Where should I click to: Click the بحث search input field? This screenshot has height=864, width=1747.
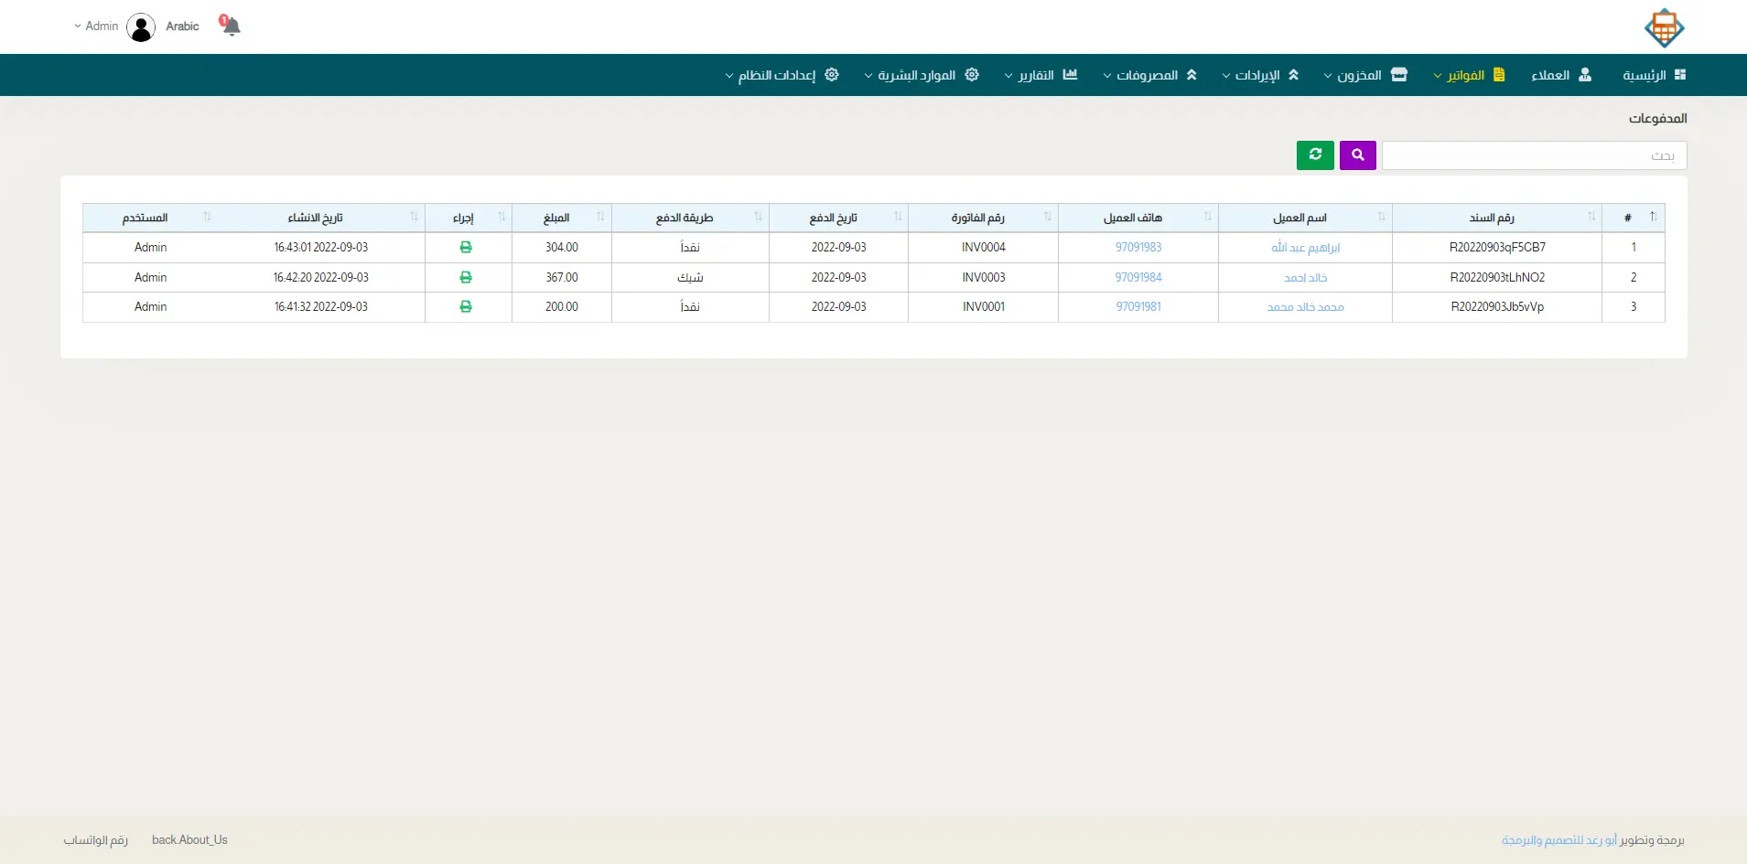(1534, 155)
